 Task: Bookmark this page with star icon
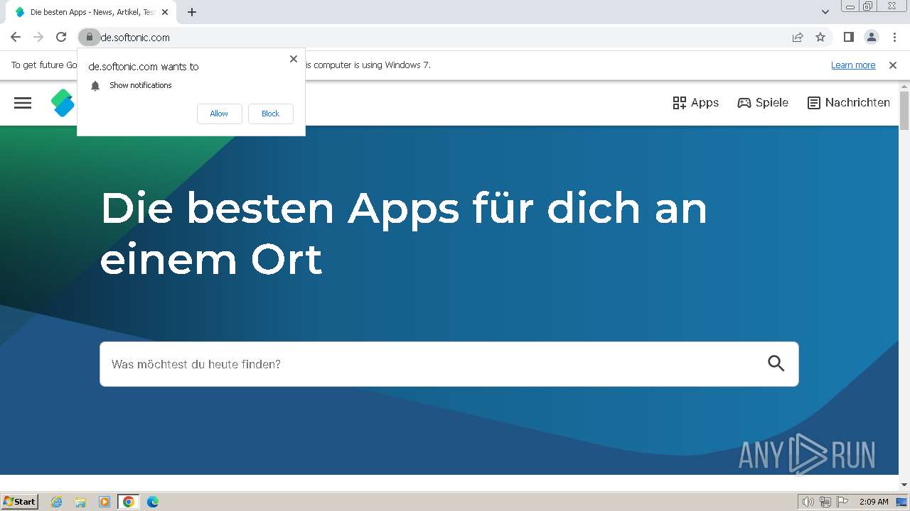click(820, 37)
